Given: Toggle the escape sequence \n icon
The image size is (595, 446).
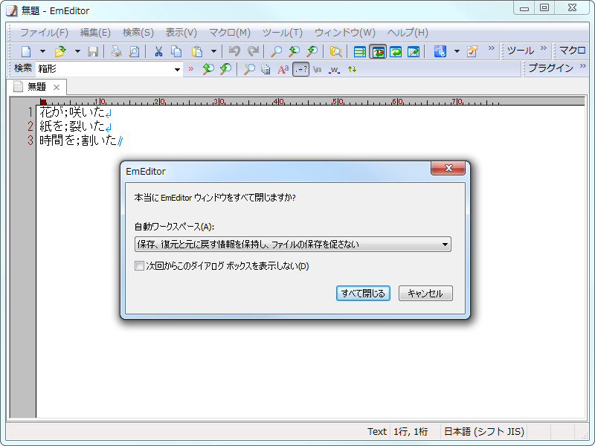Looking at the screenshot, I should click(x=318, y=69).
